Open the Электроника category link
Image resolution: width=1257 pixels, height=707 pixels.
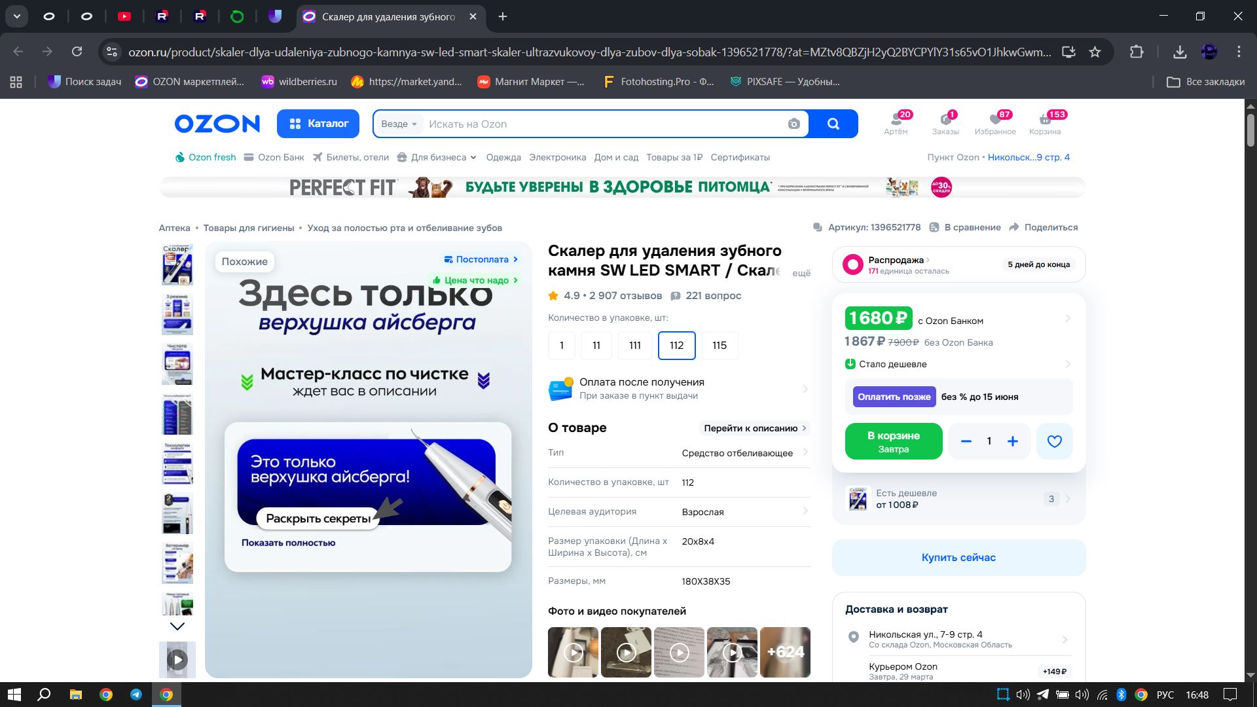point(557,157)
